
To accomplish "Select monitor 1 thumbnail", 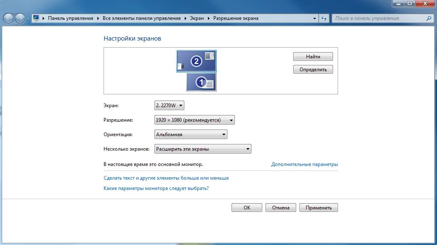I will click(201, 82).
